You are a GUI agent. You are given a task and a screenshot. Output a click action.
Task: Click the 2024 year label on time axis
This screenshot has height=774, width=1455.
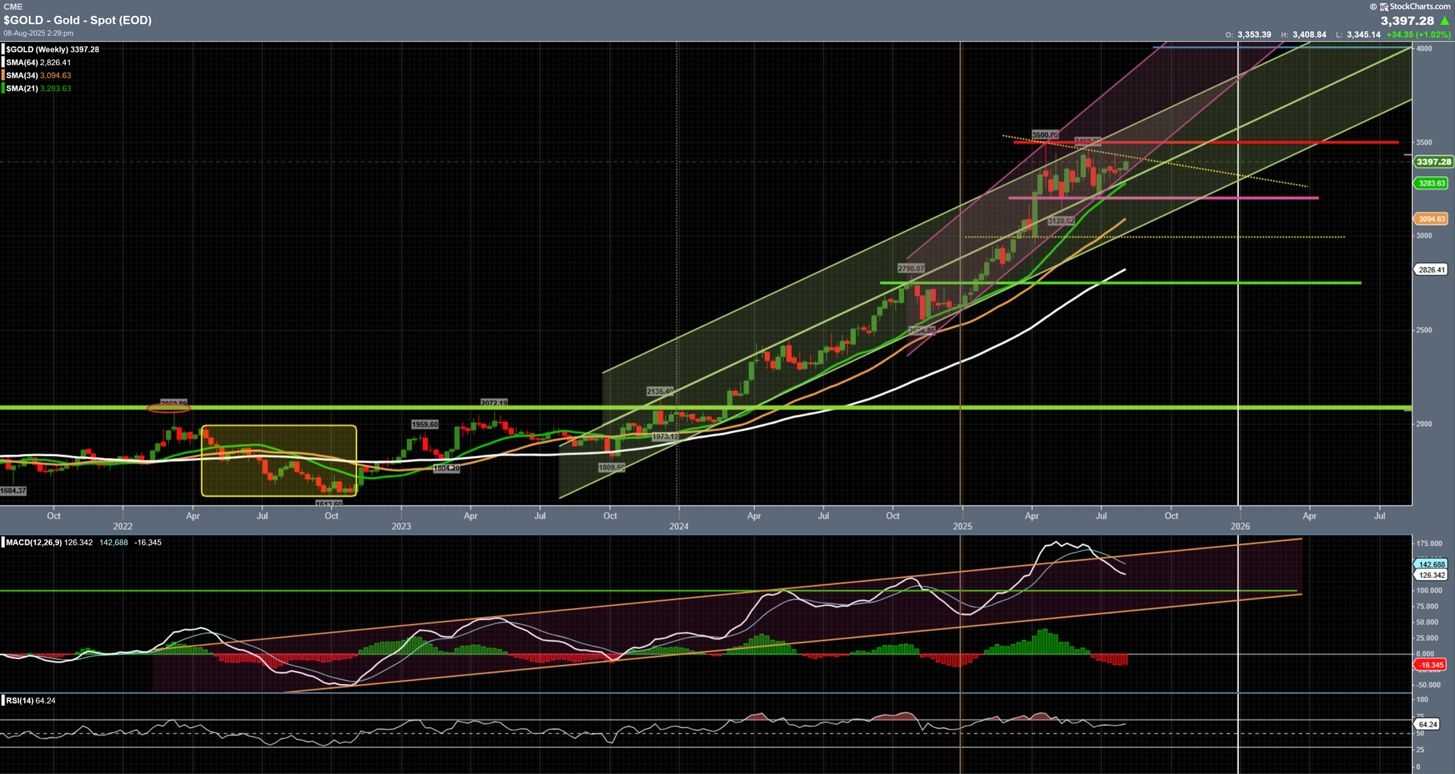[678, 526]
